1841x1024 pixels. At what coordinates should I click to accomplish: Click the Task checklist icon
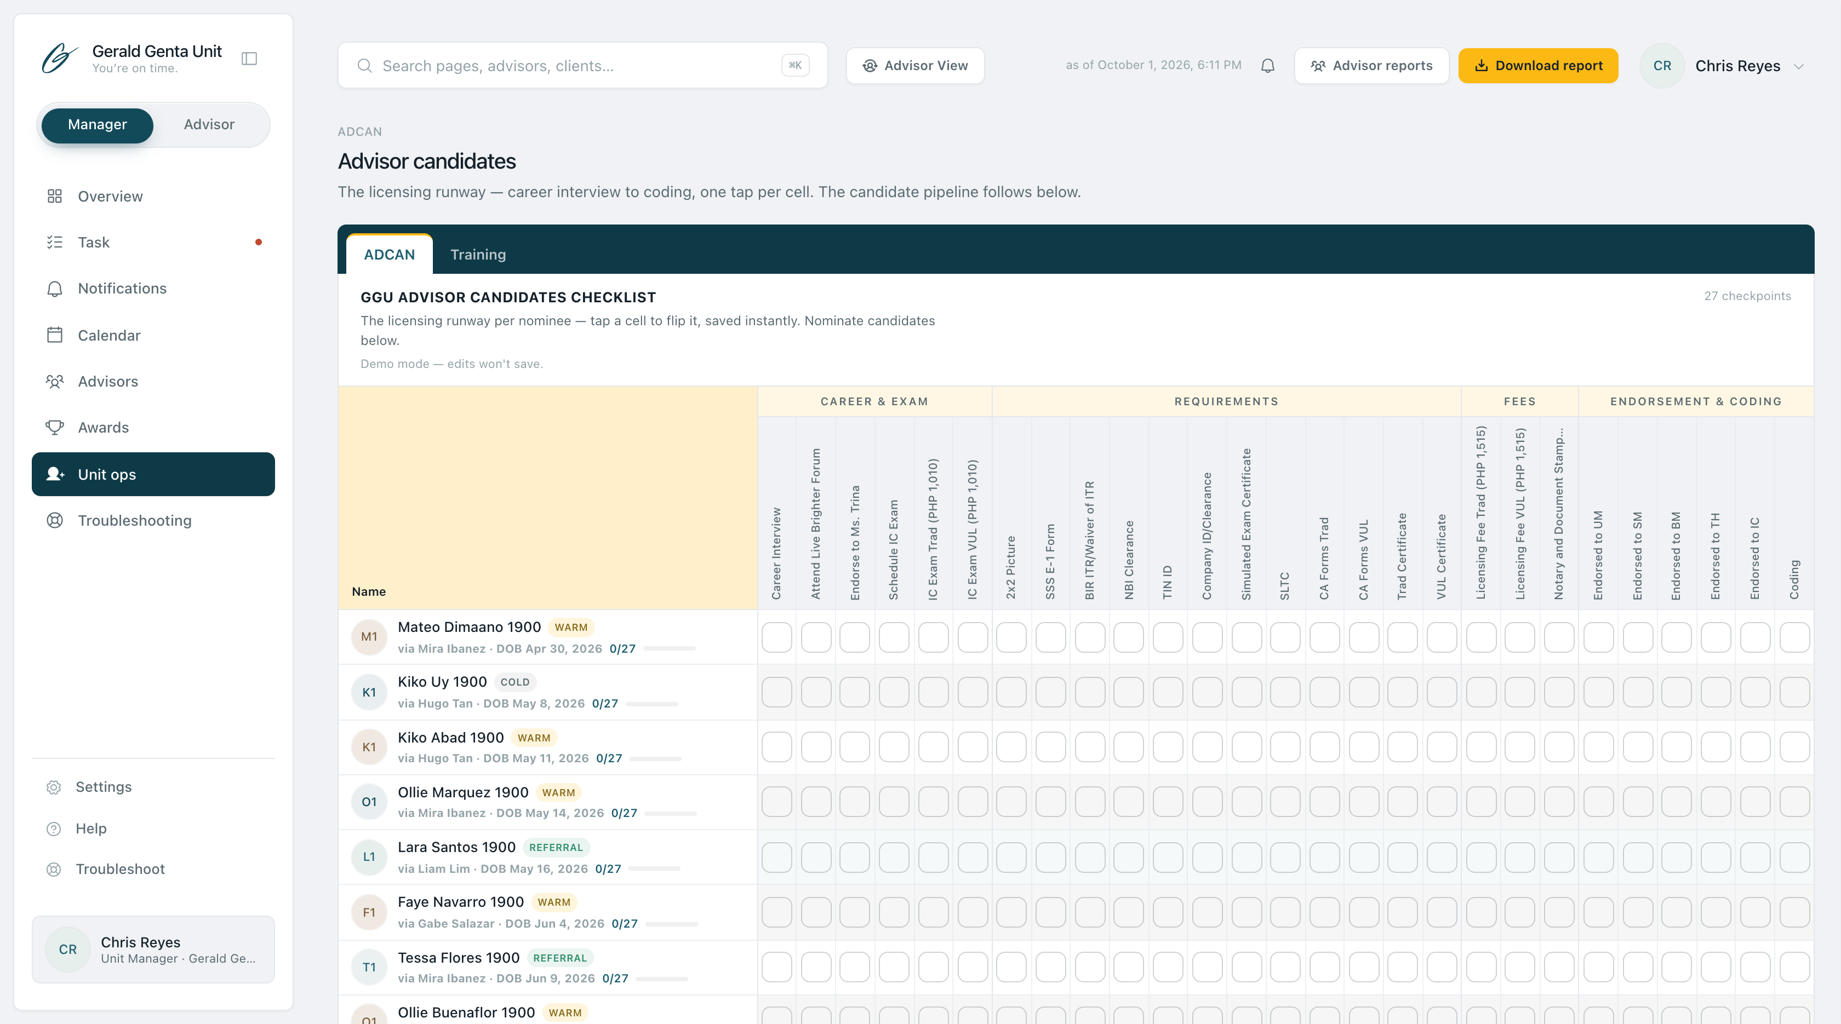coord(54,242)
